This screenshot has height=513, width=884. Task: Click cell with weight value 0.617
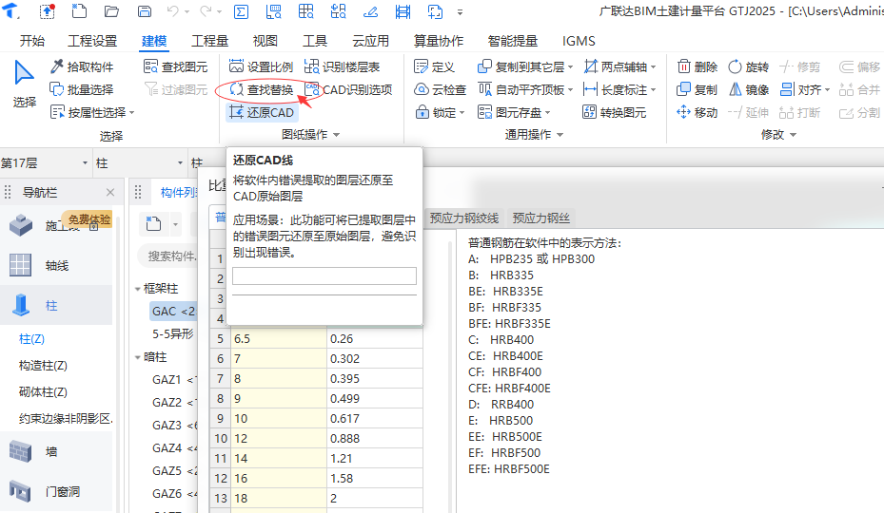pyautogui.click(x=374, y=418)
